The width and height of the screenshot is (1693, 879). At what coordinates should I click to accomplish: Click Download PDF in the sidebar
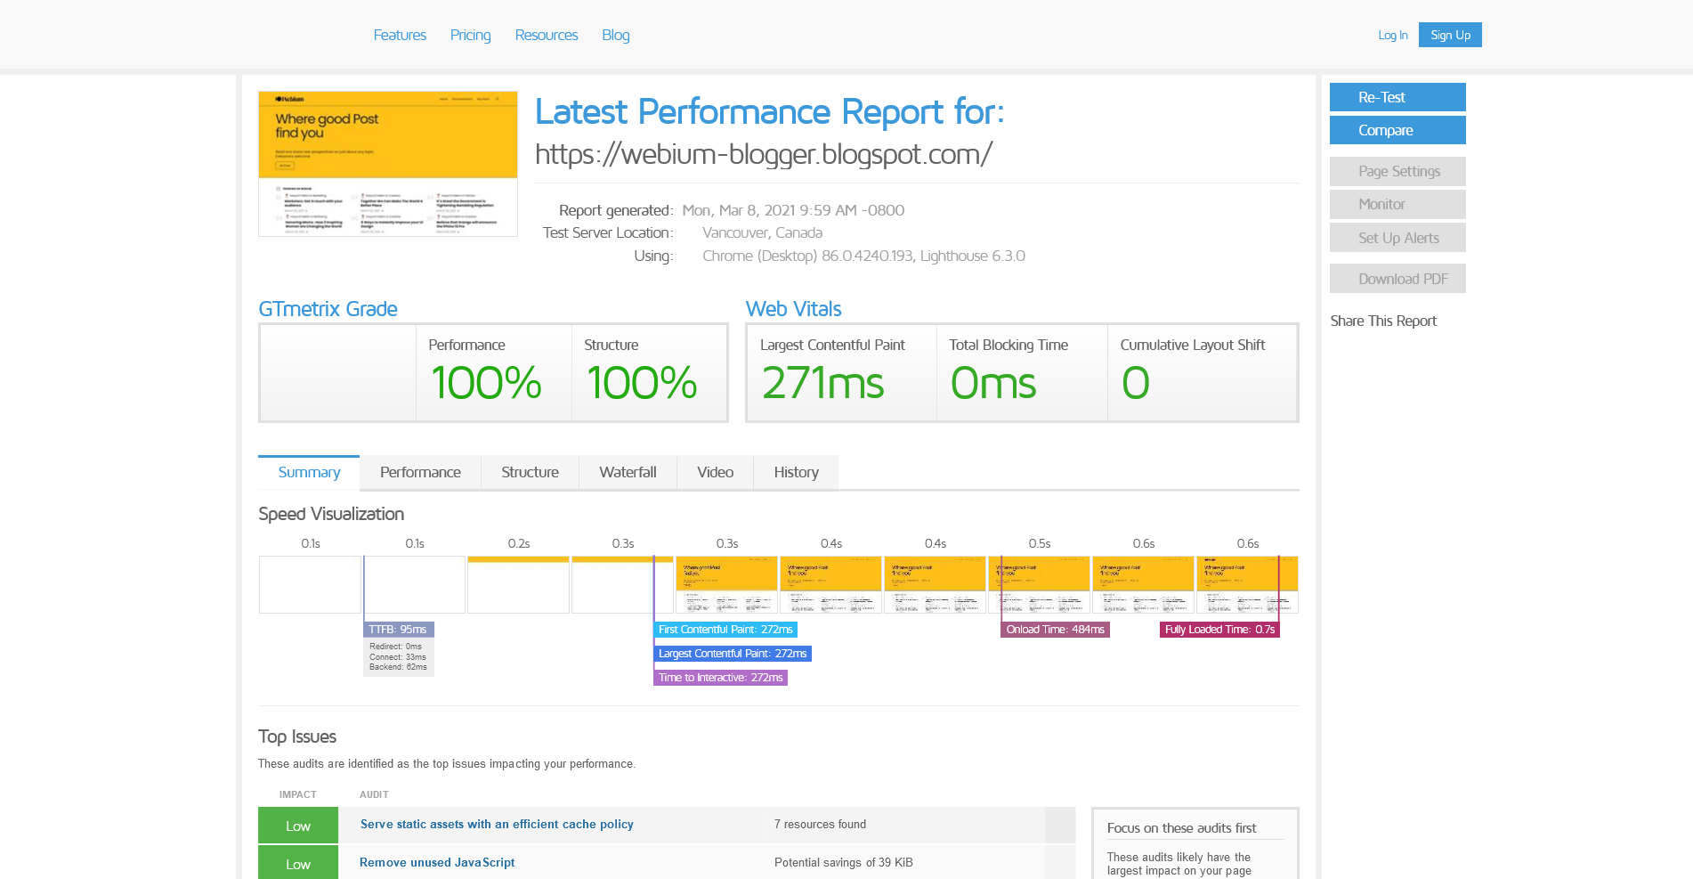pyautogui.click(x=1397, y=278)
